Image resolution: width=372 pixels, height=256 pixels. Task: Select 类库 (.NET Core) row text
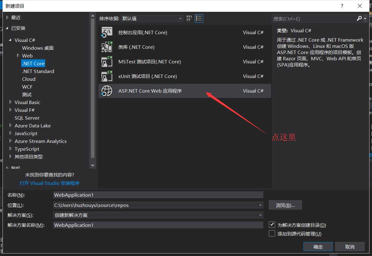[x=136, y=47]
